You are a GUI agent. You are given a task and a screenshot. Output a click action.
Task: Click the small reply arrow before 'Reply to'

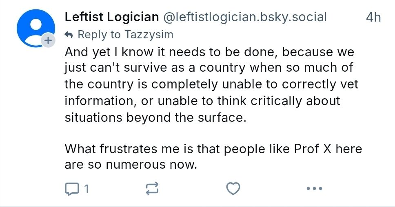point(69,35)
